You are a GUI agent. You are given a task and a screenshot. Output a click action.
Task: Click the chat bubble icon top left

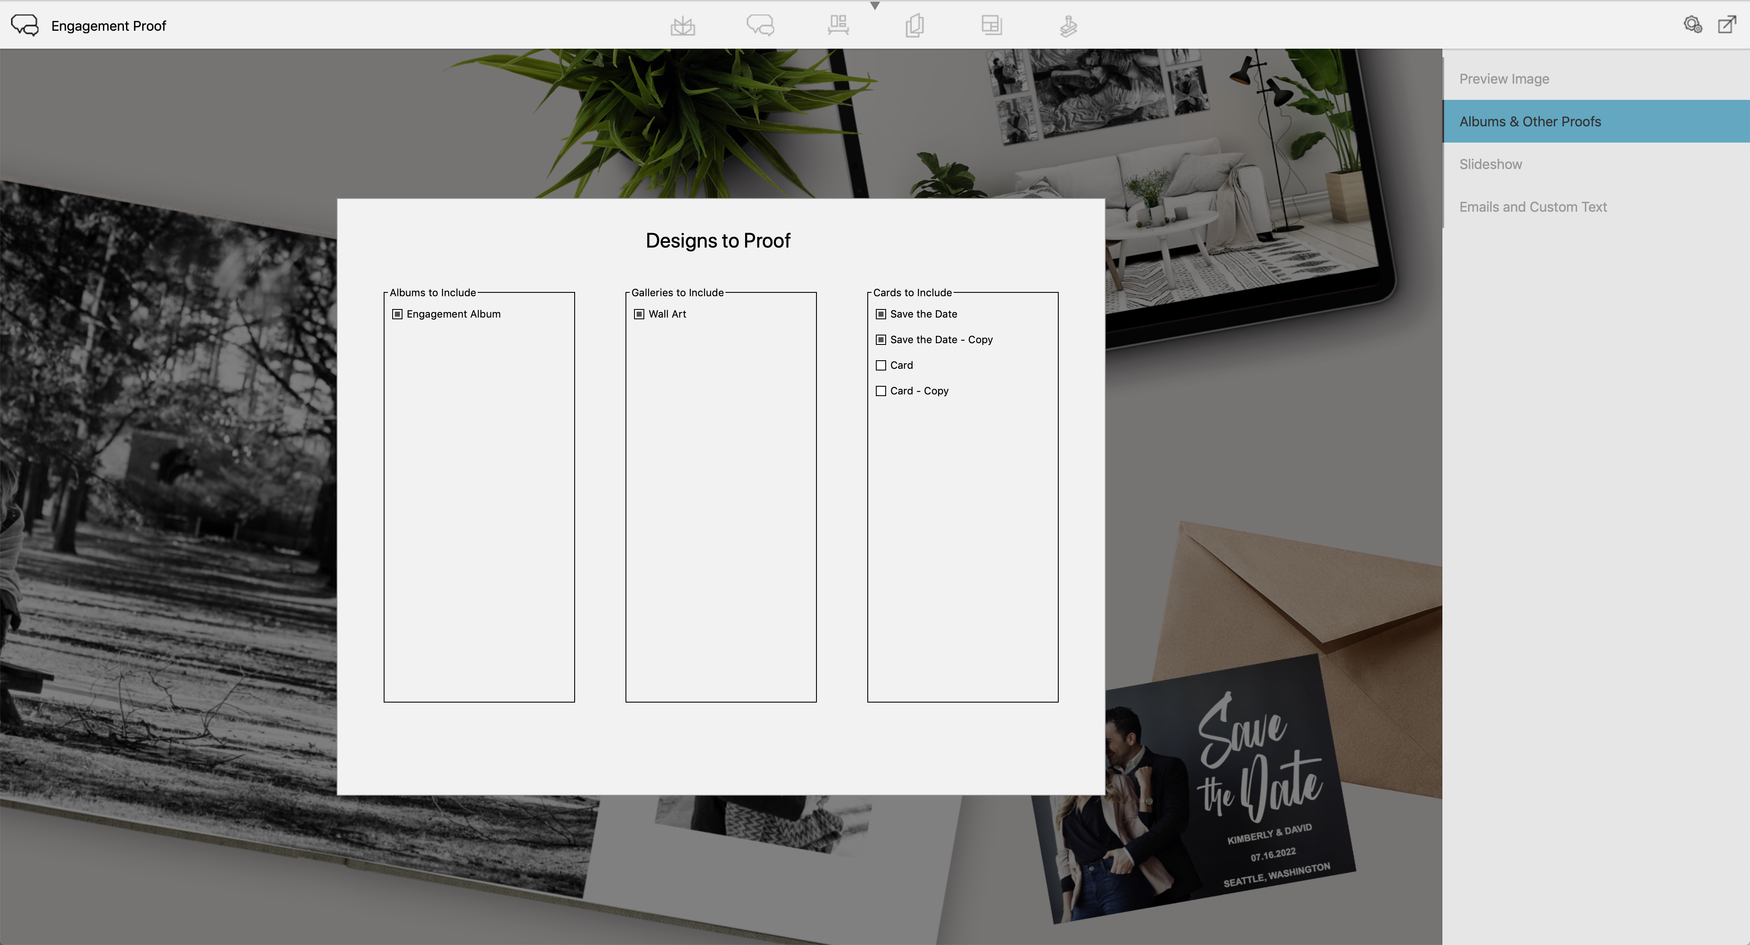point(23,24)
